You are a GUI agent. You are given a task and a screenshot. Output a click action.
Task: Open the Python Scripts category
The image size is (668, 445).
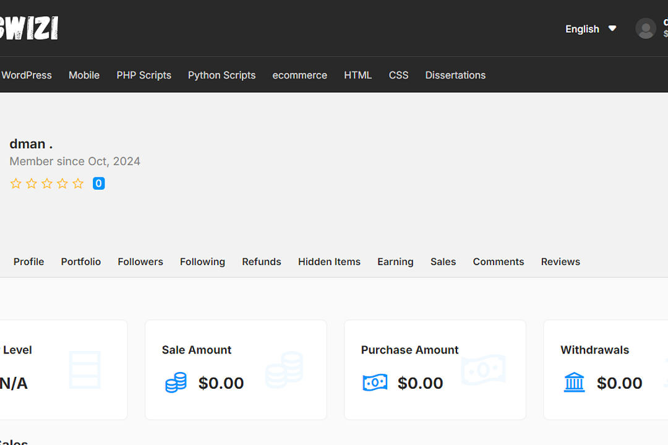pyautogui.click(x=221, y=75)
